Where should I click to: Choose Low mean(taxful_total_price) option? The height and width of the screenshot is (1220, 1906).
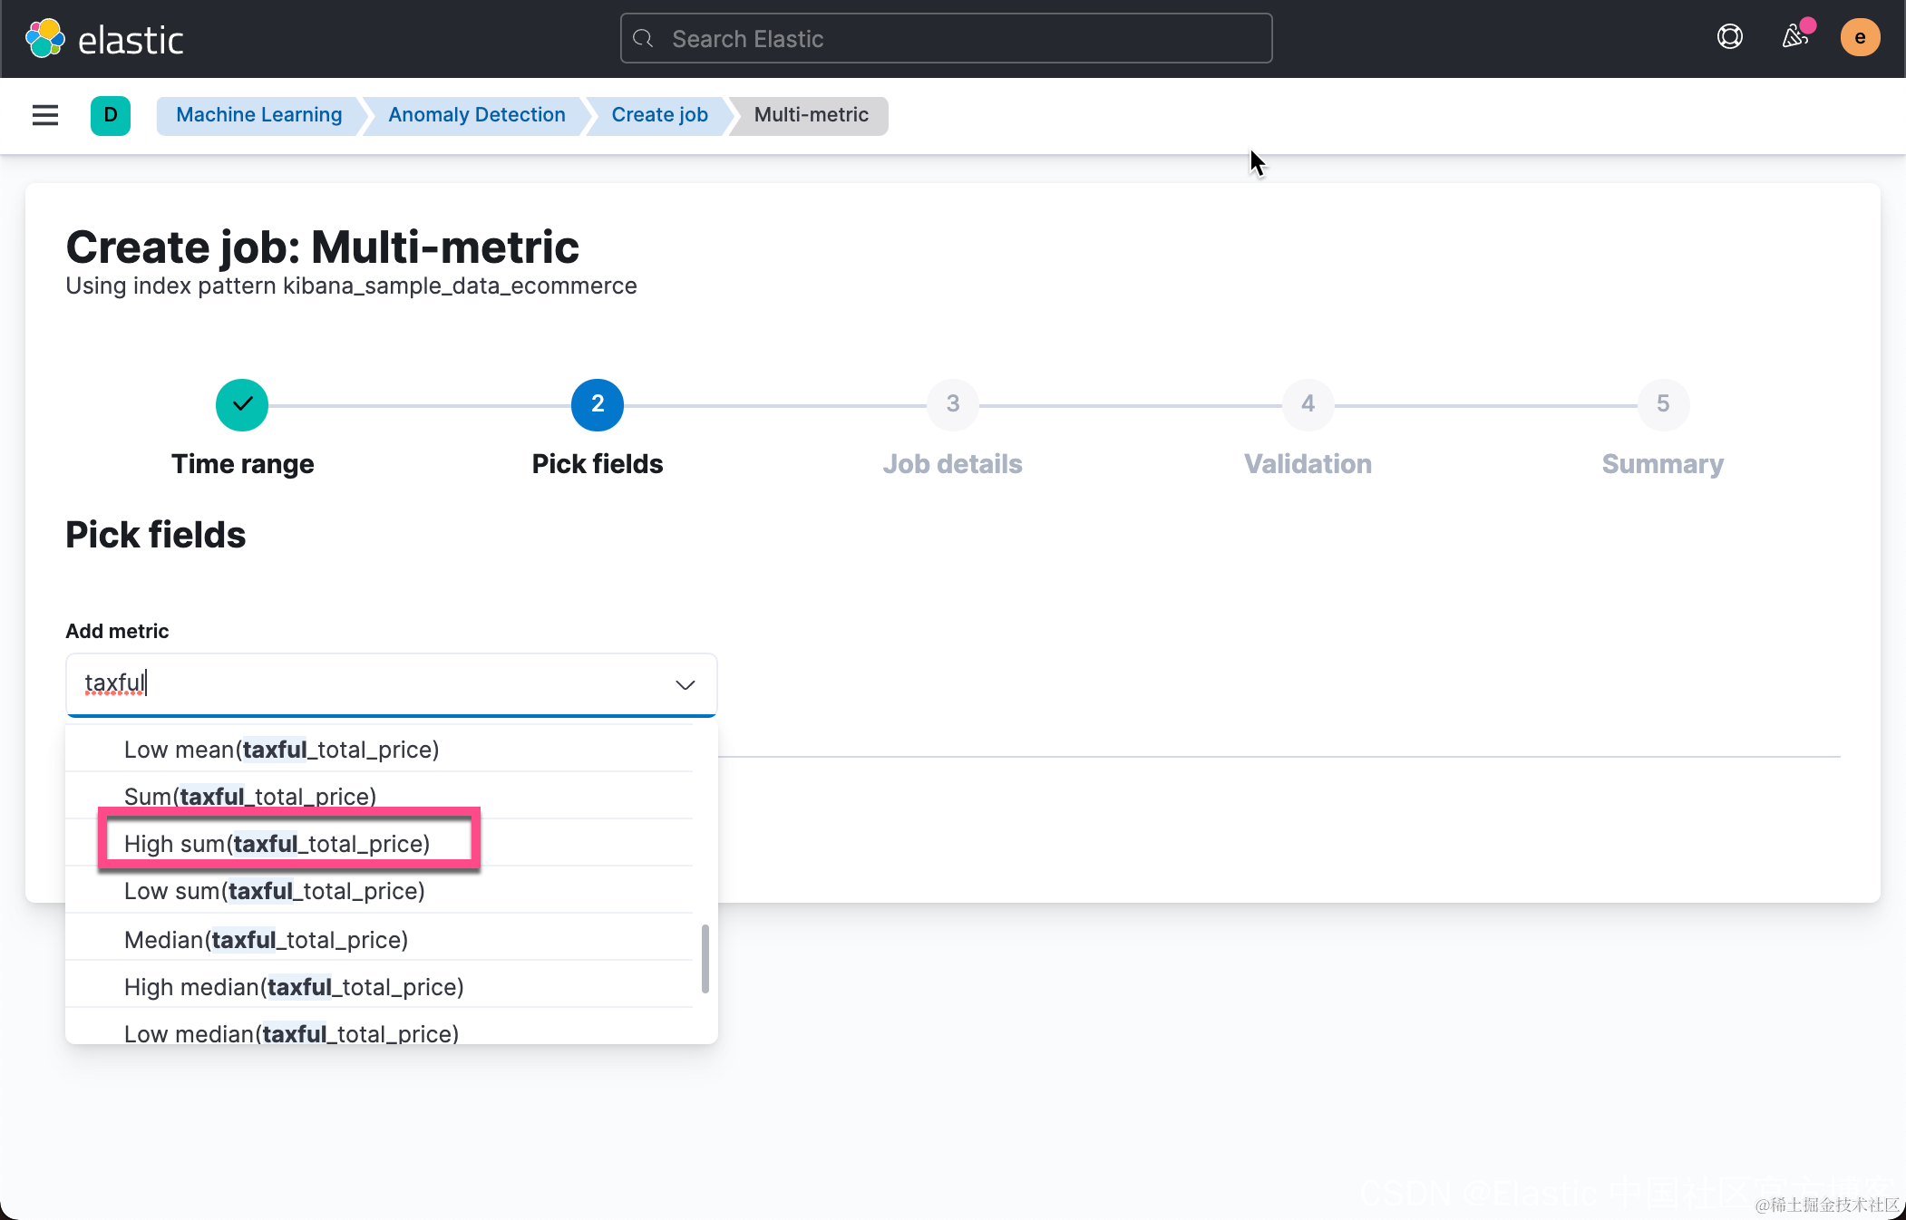click(281, 750)
